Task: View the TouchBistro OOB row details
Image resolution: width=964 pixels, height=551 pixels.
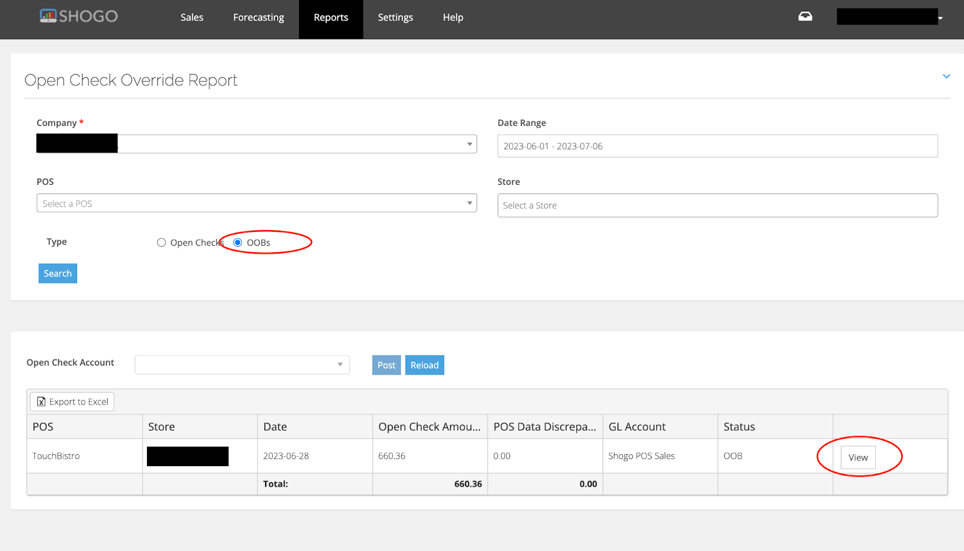Action: (x=858, y=457)
